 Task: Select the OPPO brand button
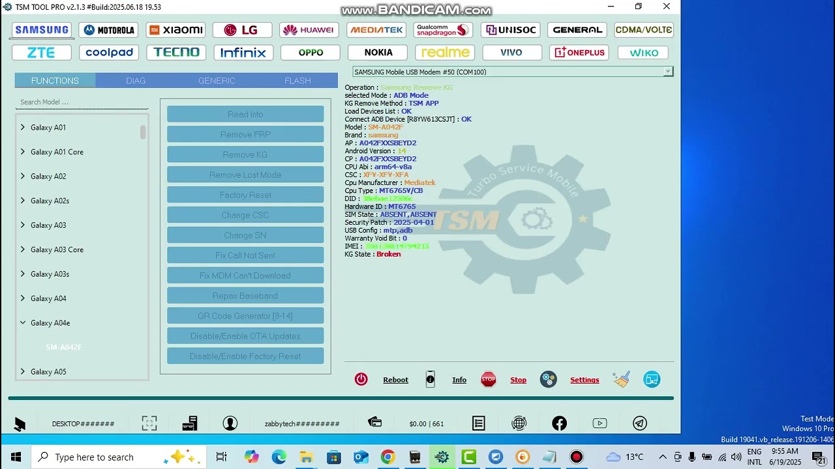point(311,53)
